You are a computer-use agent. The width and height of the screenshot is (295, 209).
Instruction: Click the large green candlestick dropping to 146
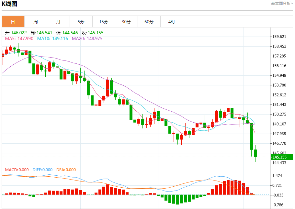pos(252,137)
